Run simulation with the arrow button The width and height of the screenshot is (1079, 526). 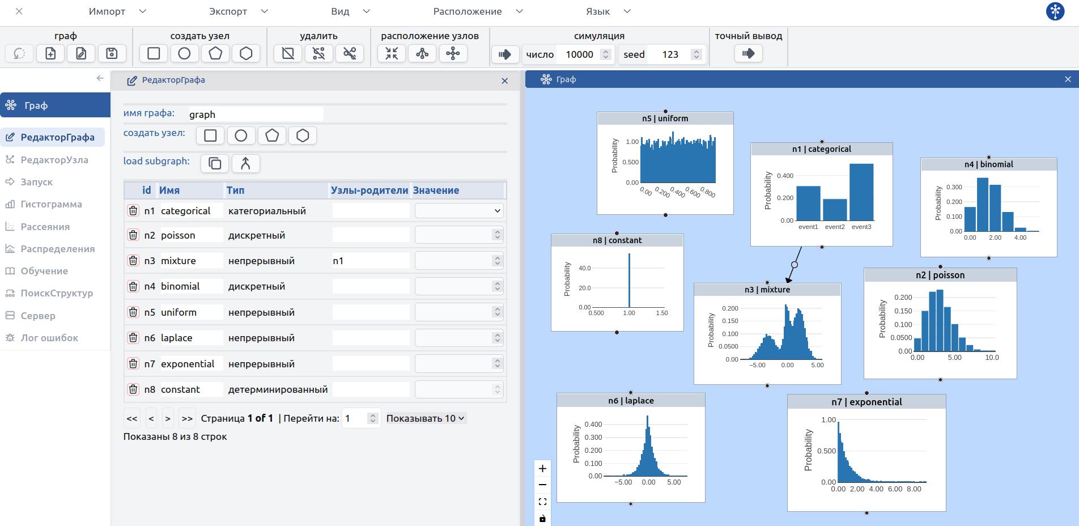[504, 54]
